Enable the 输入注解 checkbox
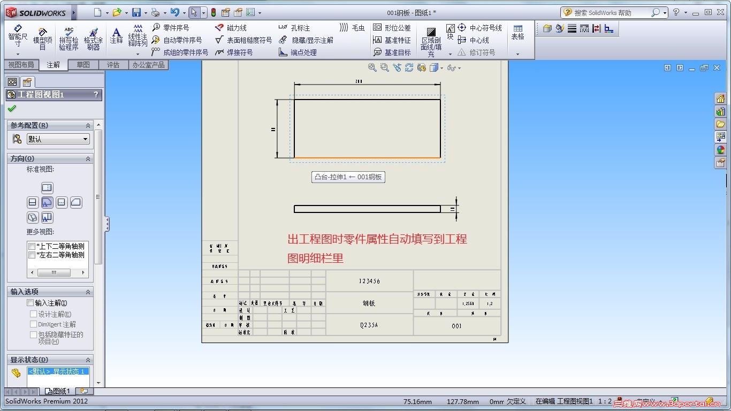Image resolution: width=731 pixels, height=411 pixels. 30,303
